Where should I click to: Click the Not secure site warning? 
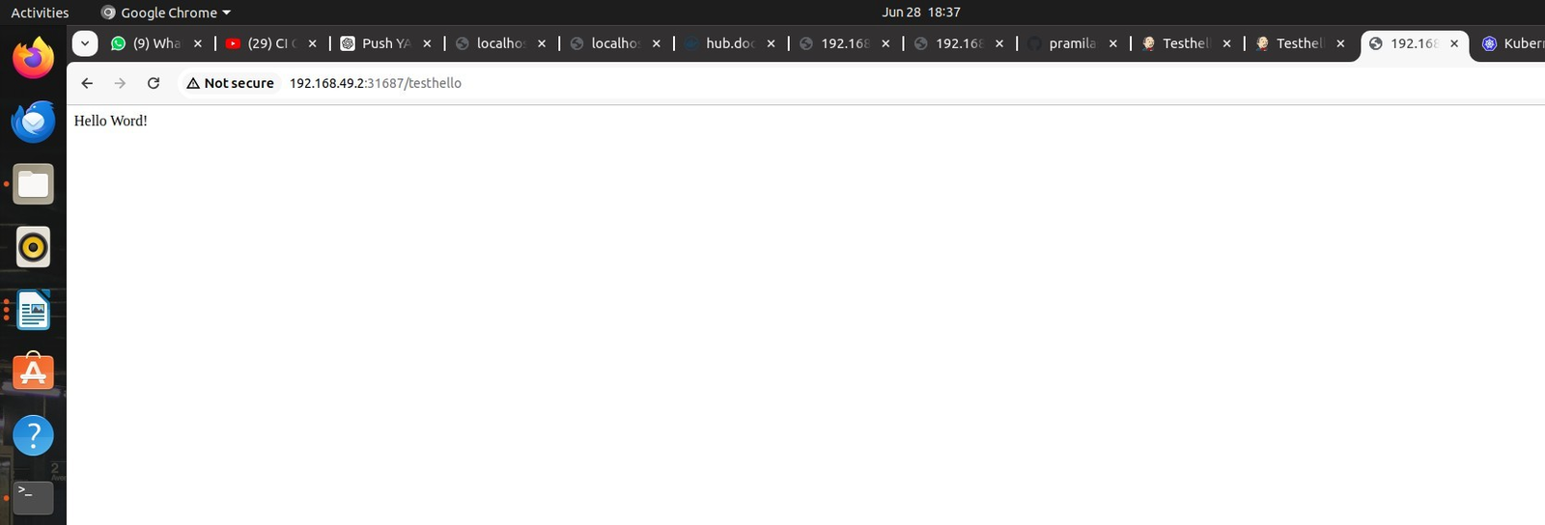(230, 83)
